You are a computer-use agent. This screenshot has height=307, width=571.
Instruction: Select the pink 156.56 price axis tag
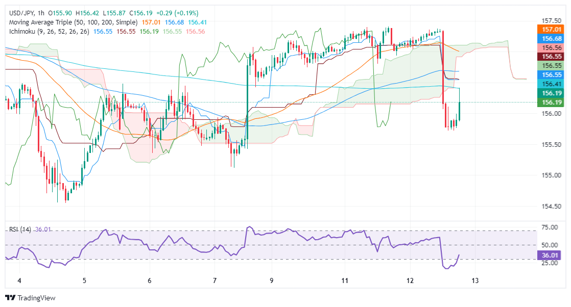pyautogui.click(x=551, y=47)
